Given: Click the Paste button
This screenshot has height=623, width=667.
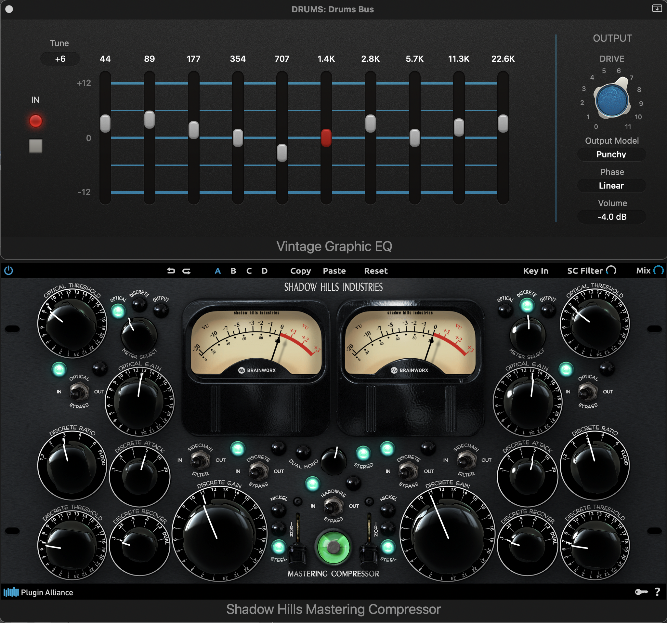Looking at the screenshot, I should pyautogui.click(x=334, y=271).
